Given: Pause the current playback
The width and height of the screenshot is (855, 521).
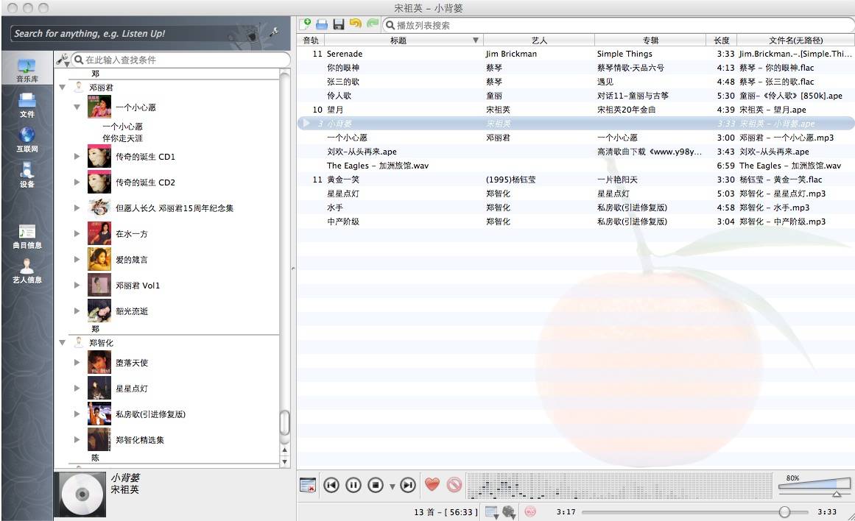Looking at the screenshot, I should [x=353, y=485].
